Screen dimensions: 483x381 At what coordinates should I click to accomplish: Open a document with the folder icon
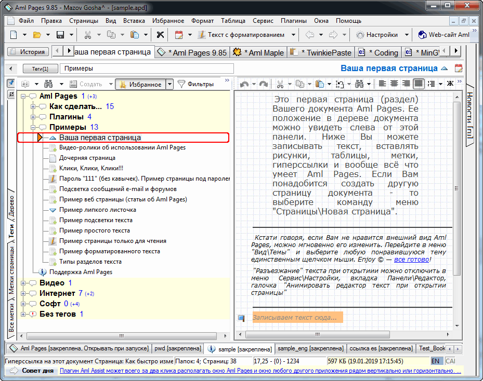[x=37, y=35]
